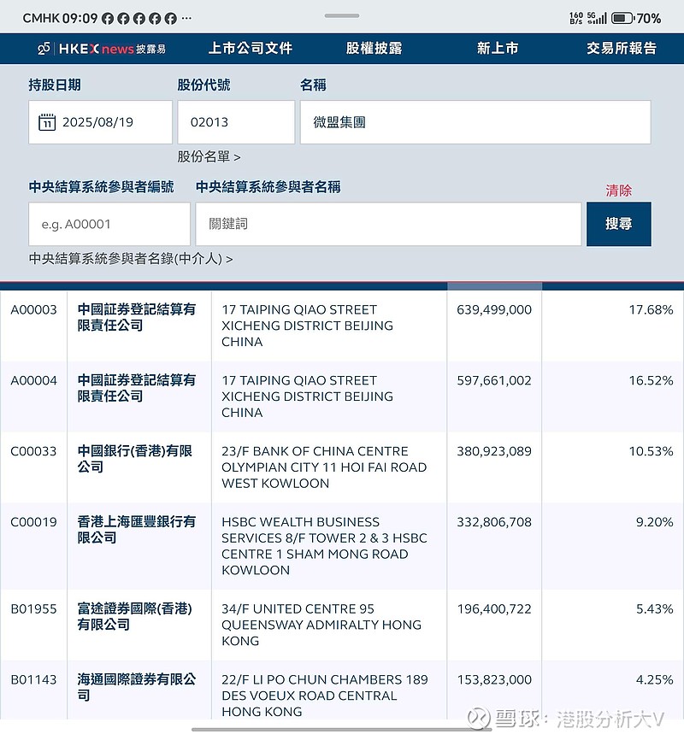The image size is (684, 740).
Task: Select participant name 香港上海匯豐銀行有限公司
Action: [137, 530]
